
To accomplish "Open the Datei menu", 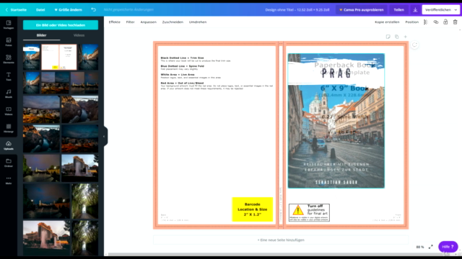I will click(40, 9).
